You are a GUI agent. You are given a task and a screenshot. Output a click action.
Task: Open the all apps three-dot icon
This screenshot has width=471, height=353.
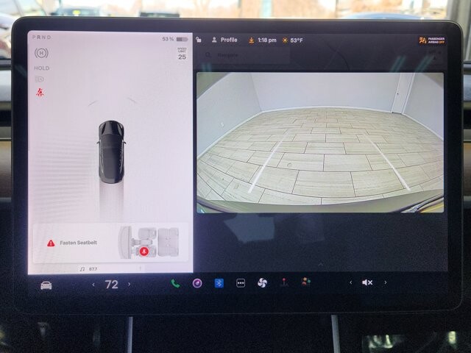click(x=241, y=283)
